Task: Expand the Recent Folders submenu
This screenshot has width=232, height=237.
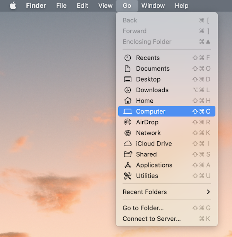Action: pos(166,192)
